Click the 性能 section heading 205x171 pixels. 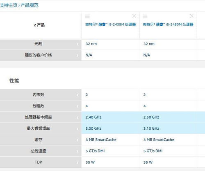[x=14, y=81]
